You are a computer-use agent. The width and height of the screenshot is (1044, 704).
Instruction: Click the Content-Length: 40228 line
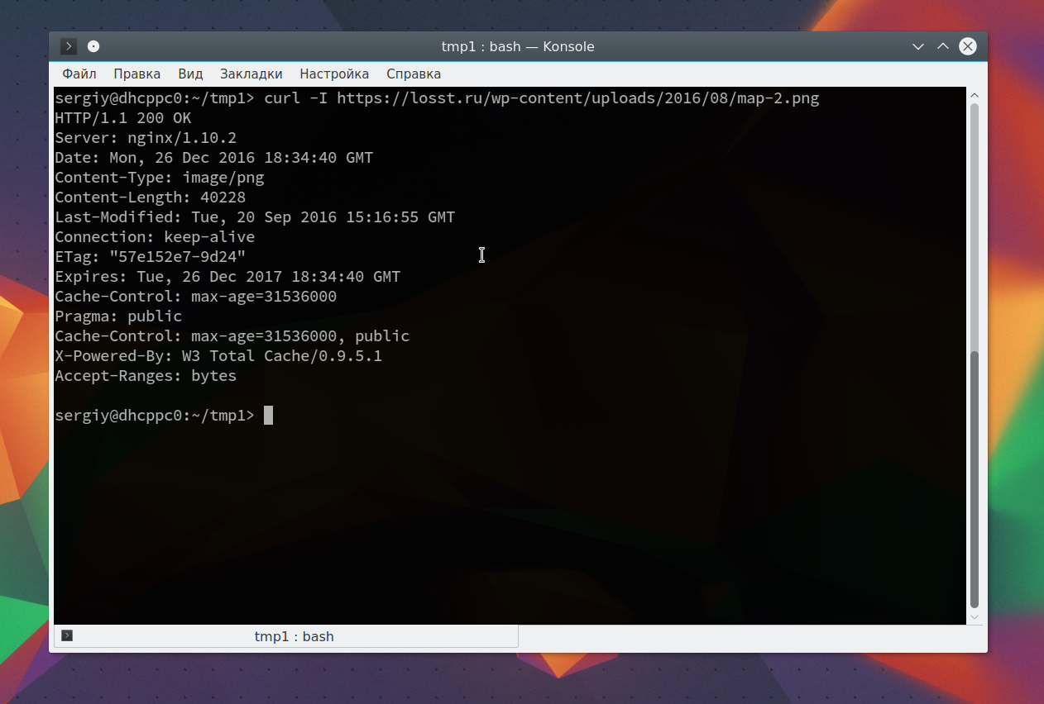tap(151, 197)
